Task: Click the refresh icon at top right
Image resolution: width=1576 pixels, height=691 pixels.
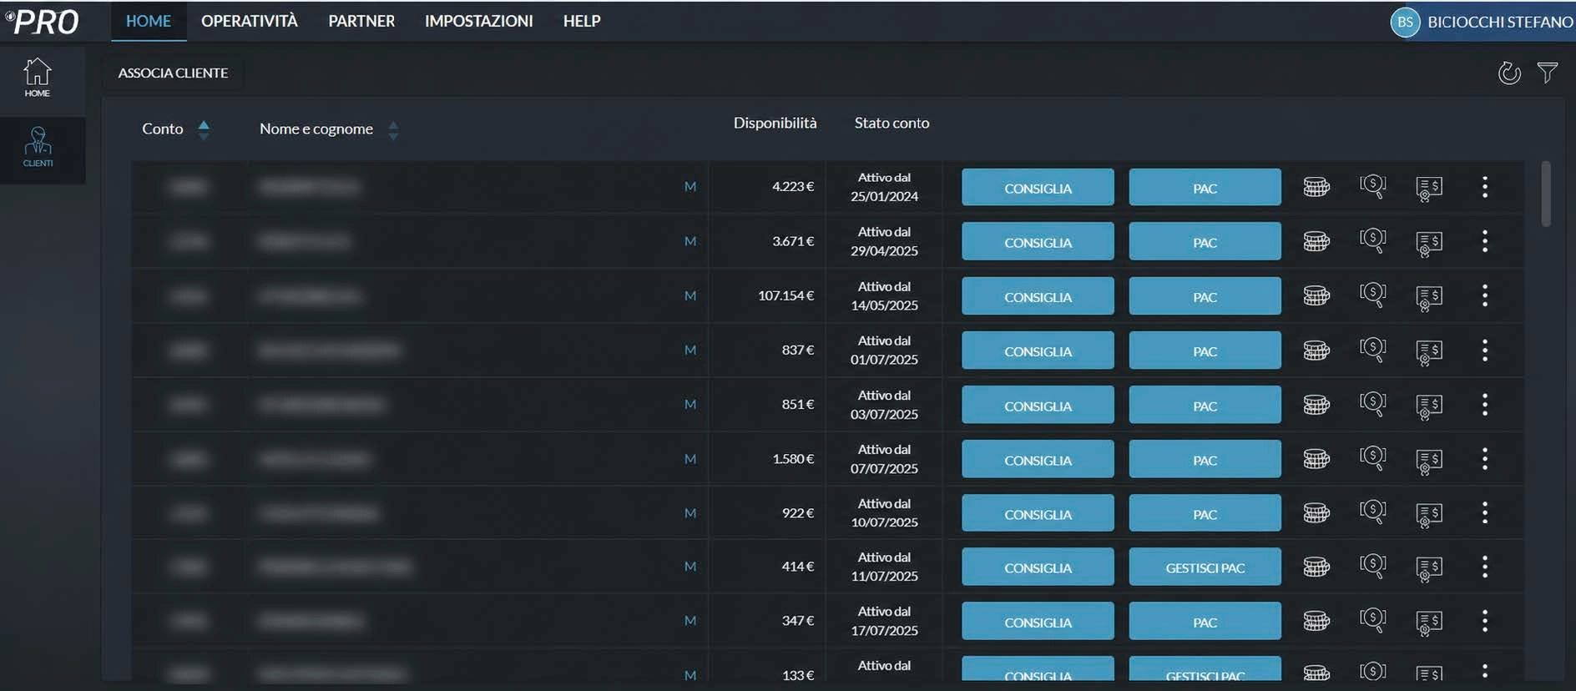Action: (1508, 73)
